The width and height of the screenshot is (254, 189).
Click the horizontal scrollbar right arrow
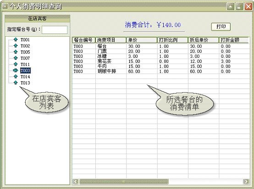246,181
